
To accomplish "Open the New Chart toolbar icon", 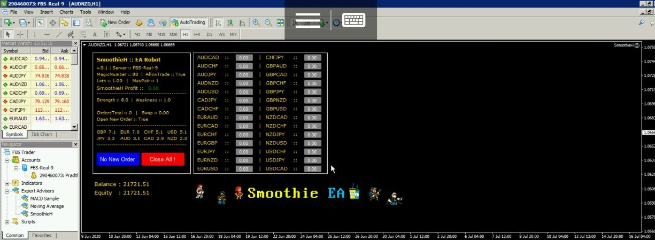I will pyautogui.click(x=9, y=22).
